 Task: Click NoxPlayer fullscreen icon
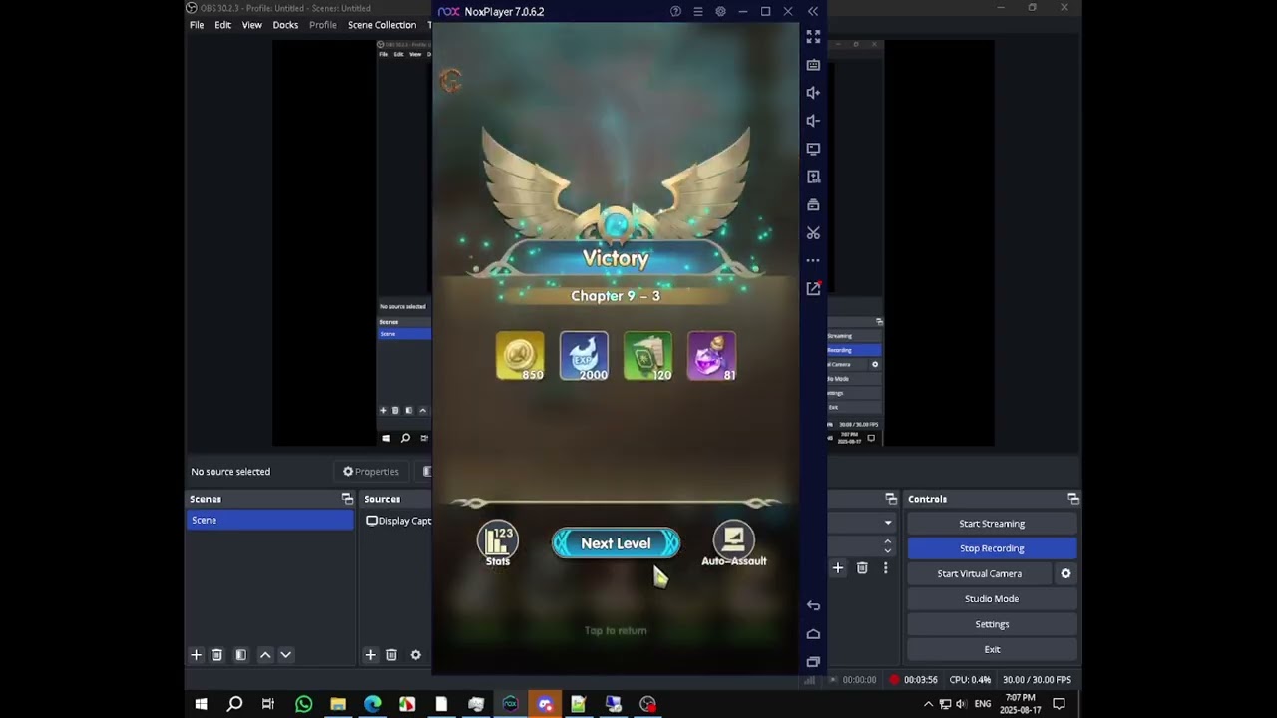pyautogui.click(x=813, y=37)
